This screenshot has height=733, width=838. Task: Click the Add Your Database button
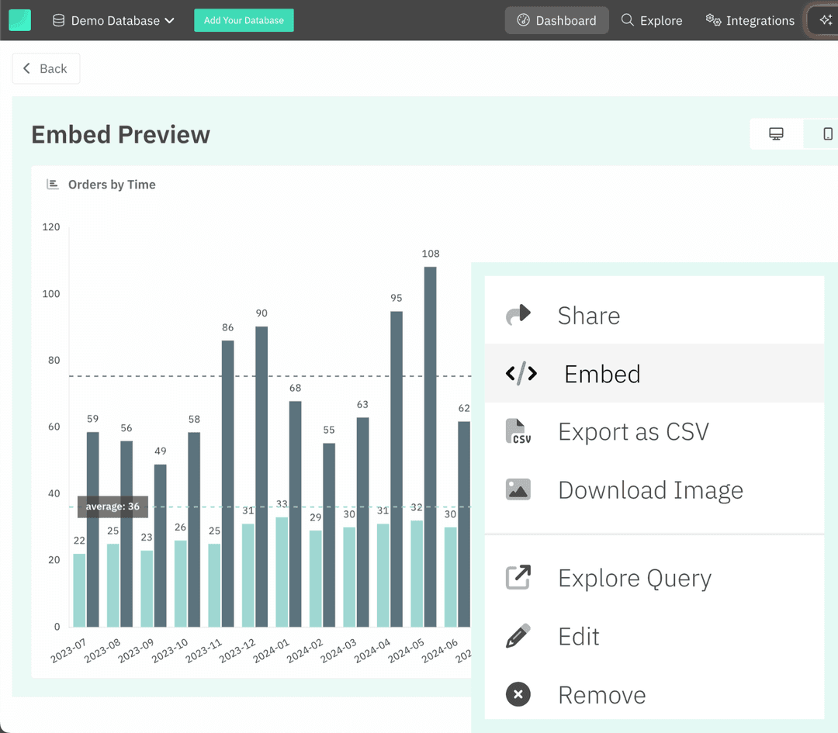click(244, 20)
